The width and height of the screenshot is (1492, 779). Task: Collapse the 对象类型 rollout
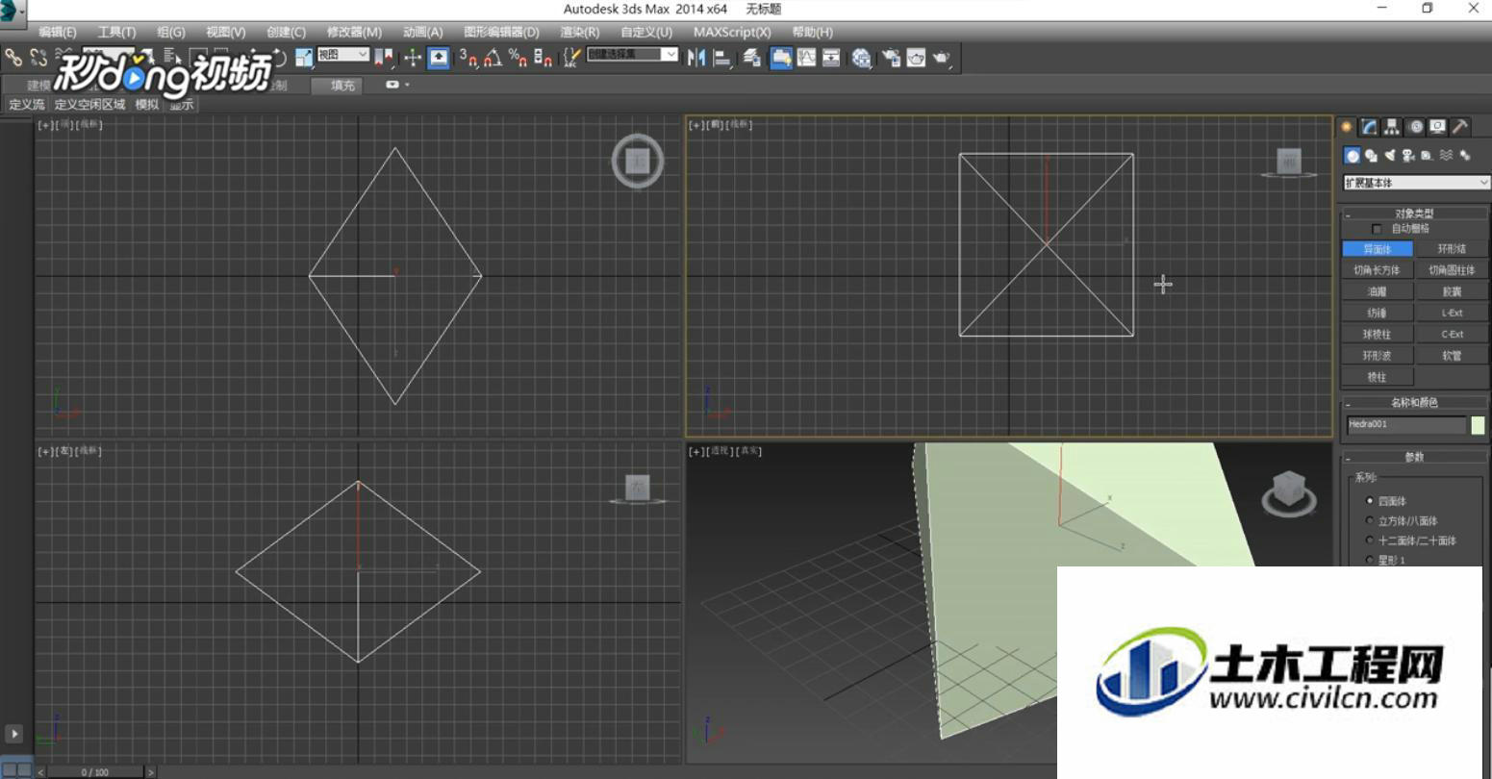pos(1413,214)
